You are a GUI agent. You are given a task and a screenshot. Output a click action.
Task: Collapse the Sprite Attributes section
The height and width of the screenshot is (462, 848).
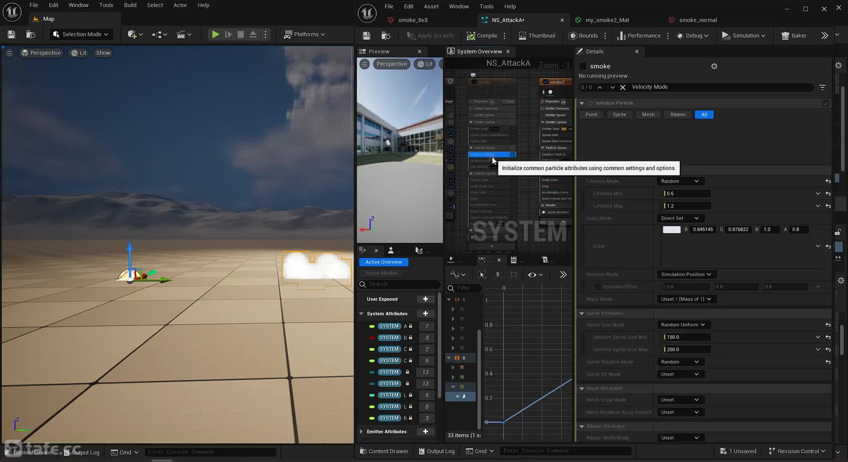[581, 314]
